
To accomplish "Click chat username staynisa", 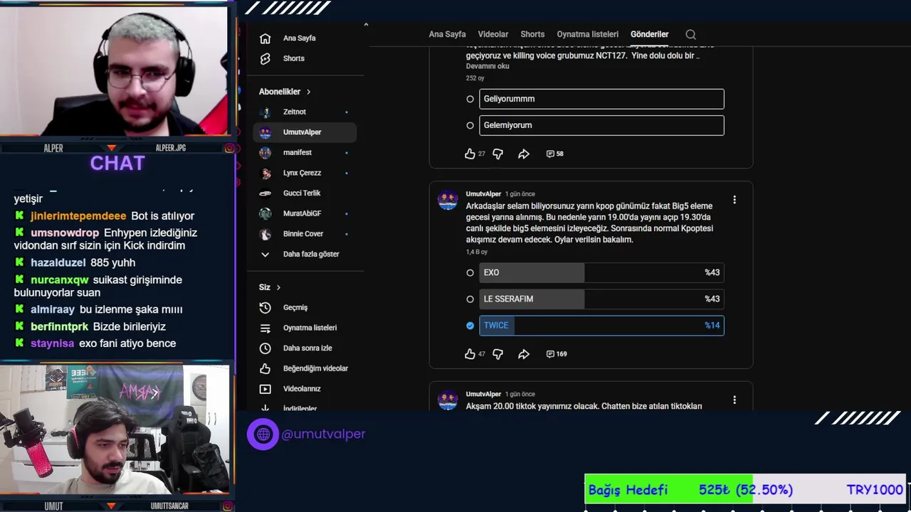I will pos(53,343).
